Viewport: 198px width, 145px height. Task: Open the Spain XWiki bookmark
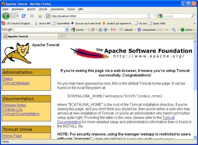point(157,23)
